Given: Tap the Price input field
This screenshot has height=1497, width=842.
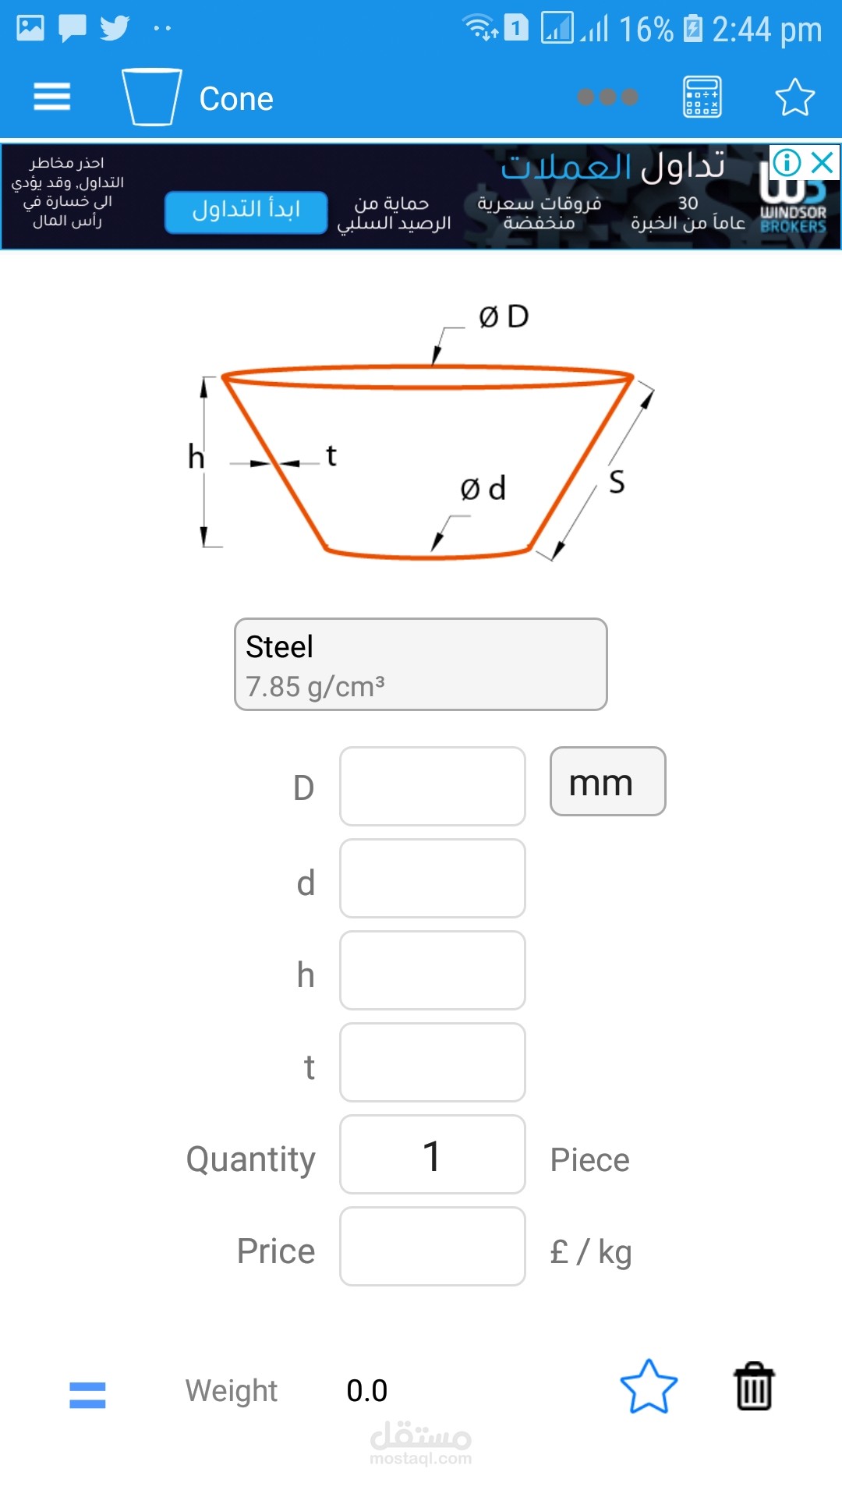Looking at the screenshot, I should click(x=433, y=1247).
